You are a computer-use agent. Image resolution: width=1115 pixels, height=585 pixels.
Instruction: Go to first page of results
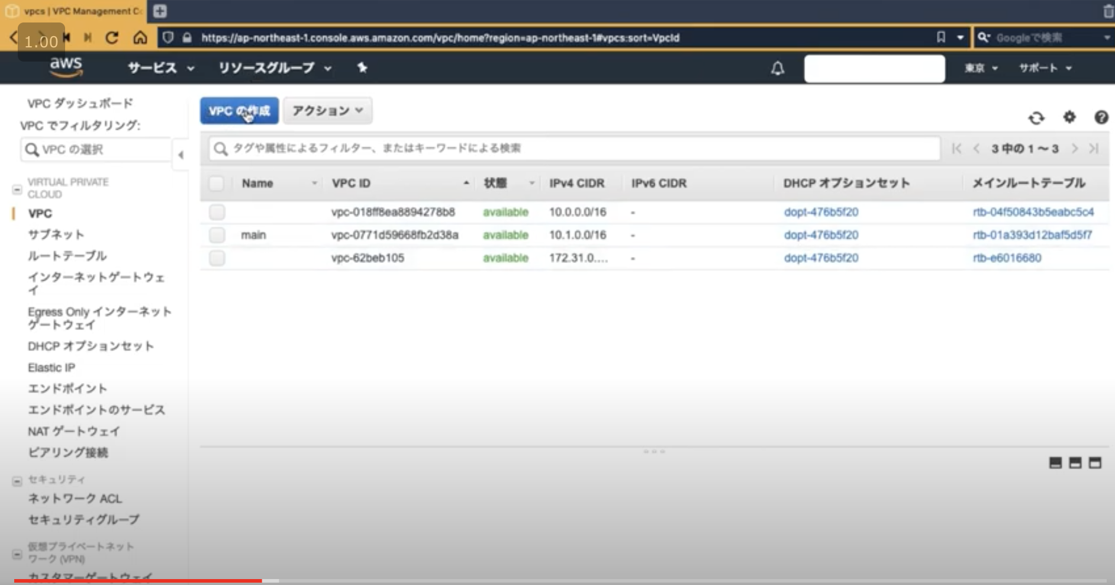956,149
